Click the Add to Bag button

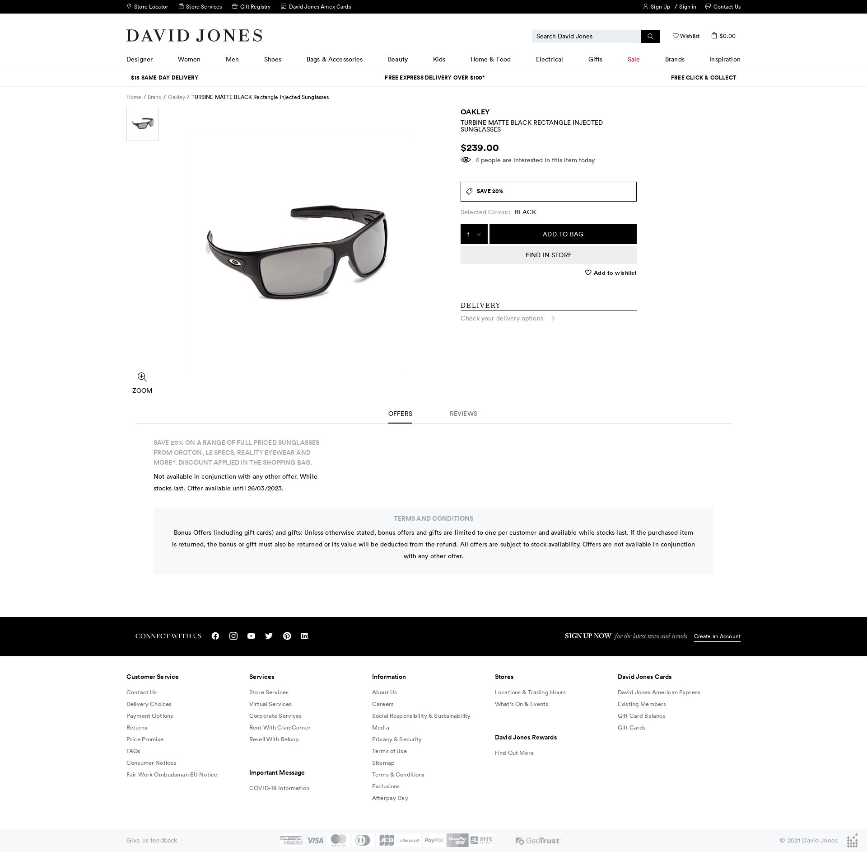(563, 234)
